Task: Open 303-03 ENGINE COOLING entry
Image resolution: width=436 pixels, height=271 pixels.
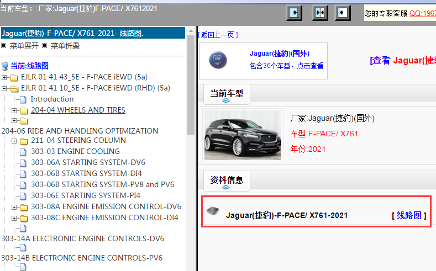Action: (75, 151)
